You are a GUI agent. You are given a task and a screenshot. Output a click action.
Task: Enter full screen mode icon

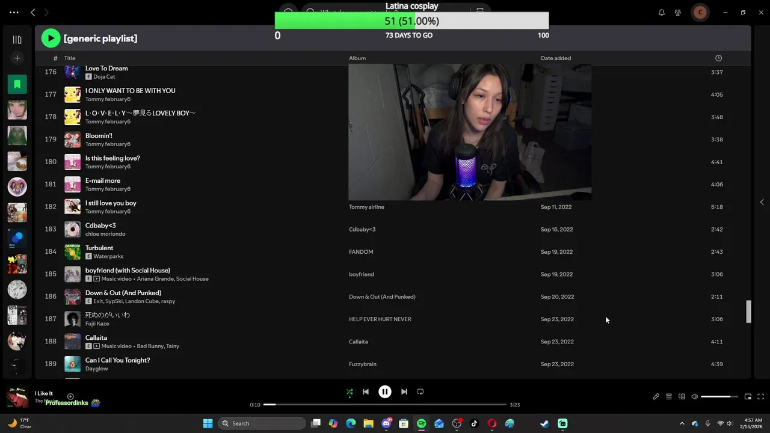[x=760, y=397]
